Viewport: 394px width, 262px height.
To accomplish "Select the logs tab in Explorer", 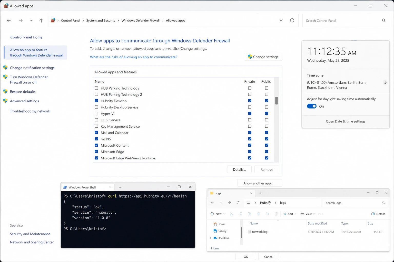I will [232, 193].
